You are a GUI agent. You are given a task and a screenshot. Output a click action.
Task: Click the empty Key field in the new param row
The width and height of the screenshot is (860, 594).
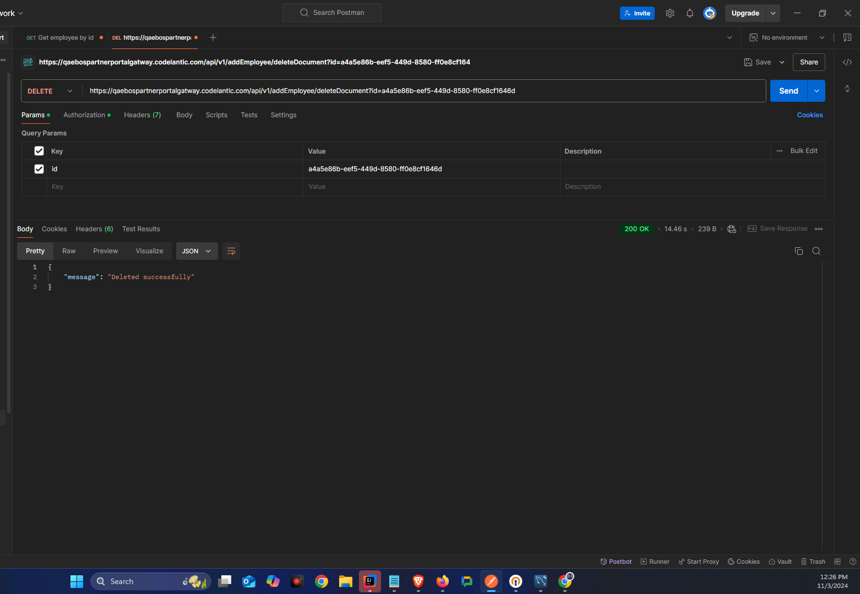tap(175, 187)
